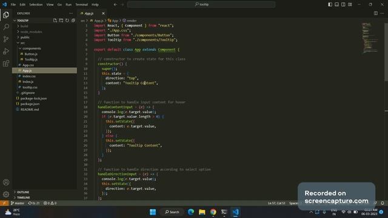Viewport: 388px width, 218px height.
Task: Open the Help menu
Action: pos(95,4)
